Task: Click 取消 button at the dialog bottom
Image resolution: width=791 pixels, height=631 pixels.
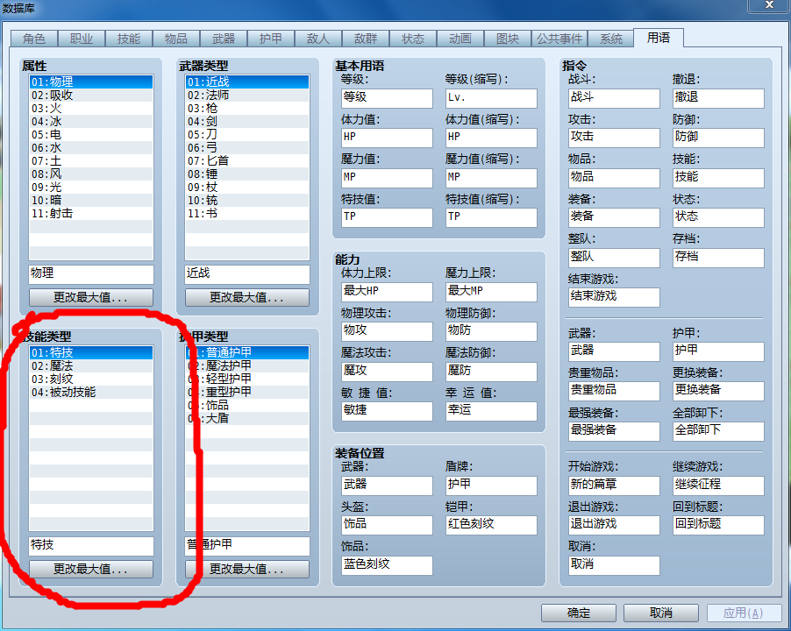Action: tap(661, 613)
